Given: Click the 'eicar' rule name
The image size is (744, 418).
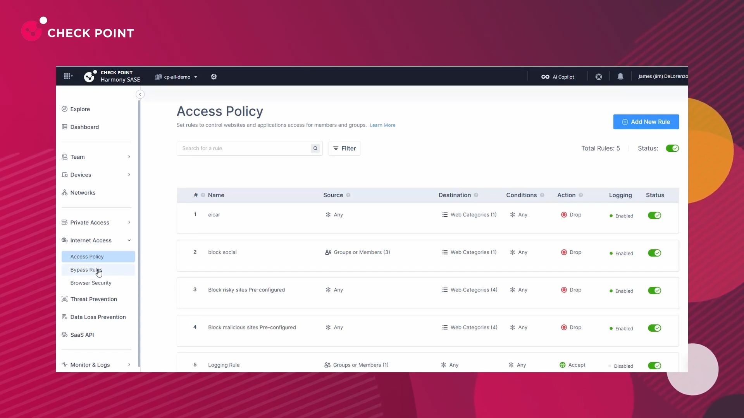Looking at the screenshot, I should tap(214, 215).
